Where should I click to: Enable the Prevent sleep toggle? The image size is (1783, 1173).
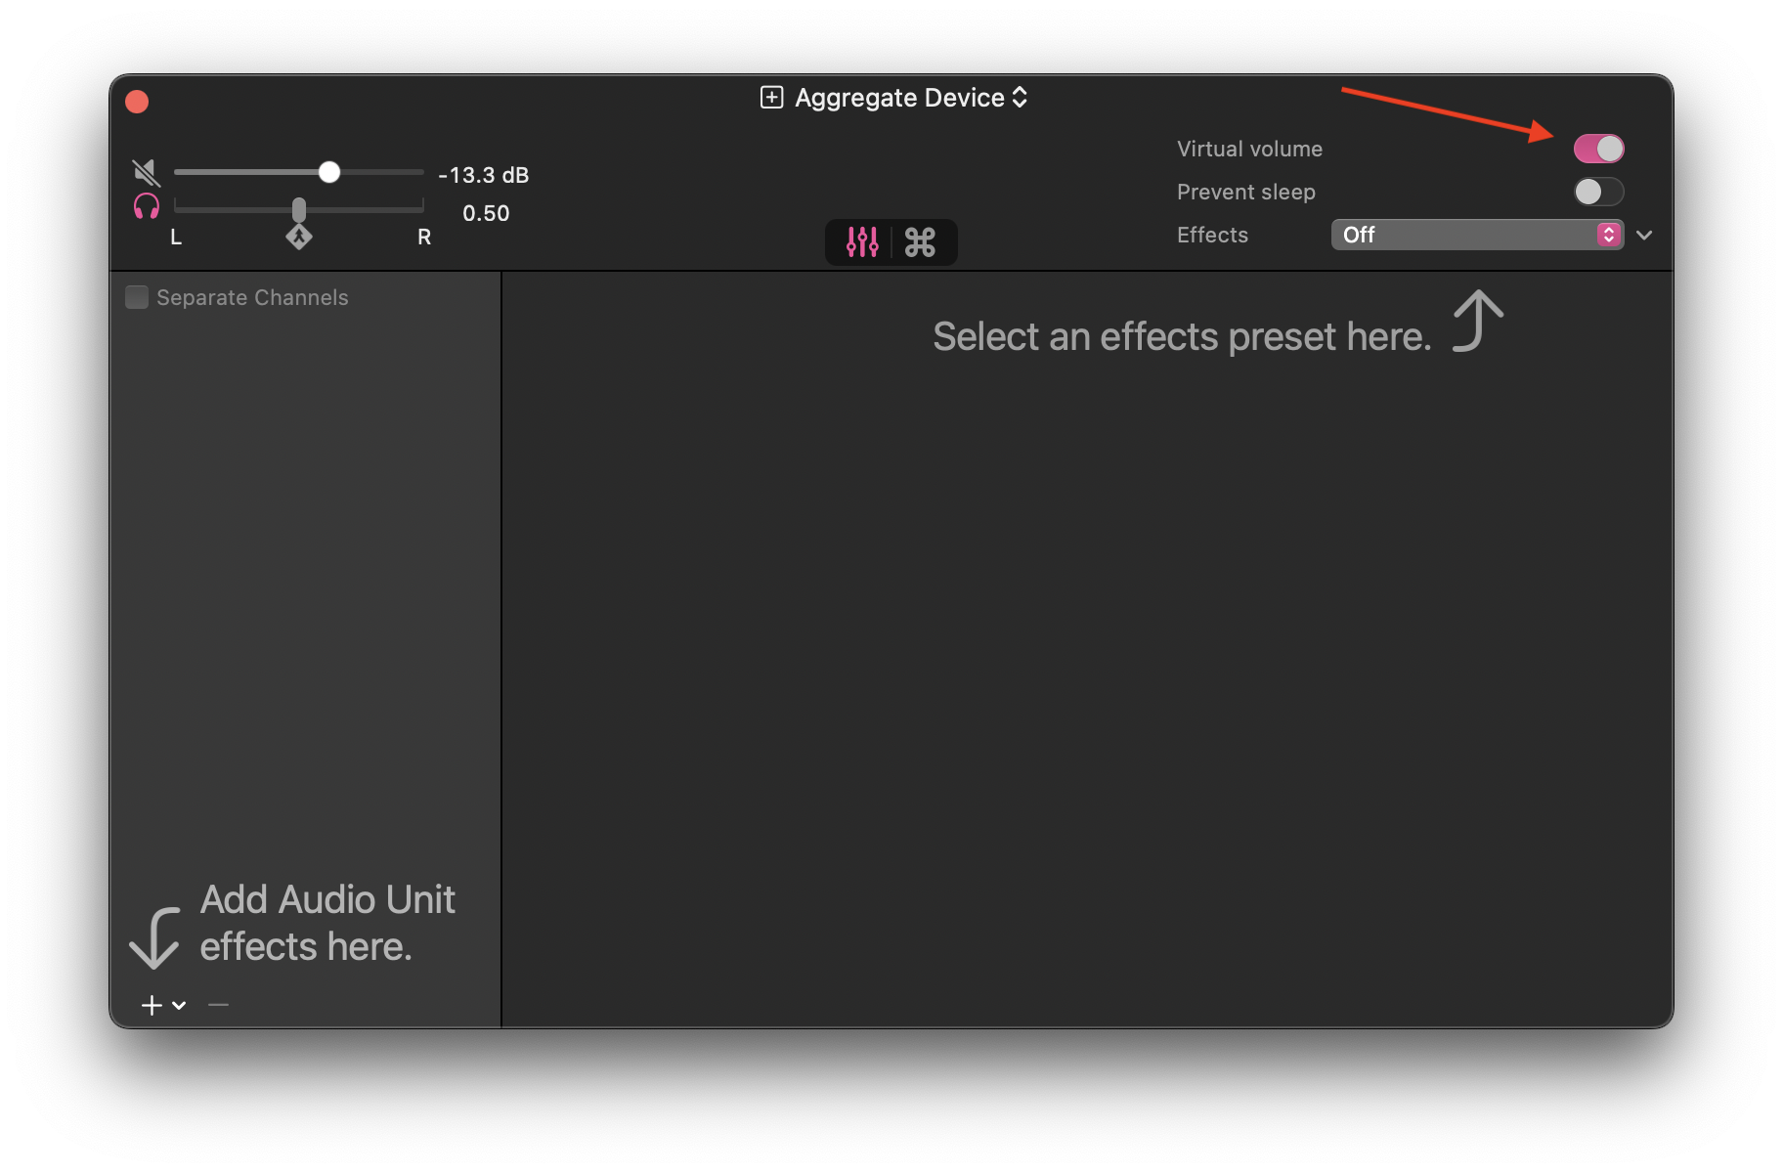click(x=1598, y=192)
